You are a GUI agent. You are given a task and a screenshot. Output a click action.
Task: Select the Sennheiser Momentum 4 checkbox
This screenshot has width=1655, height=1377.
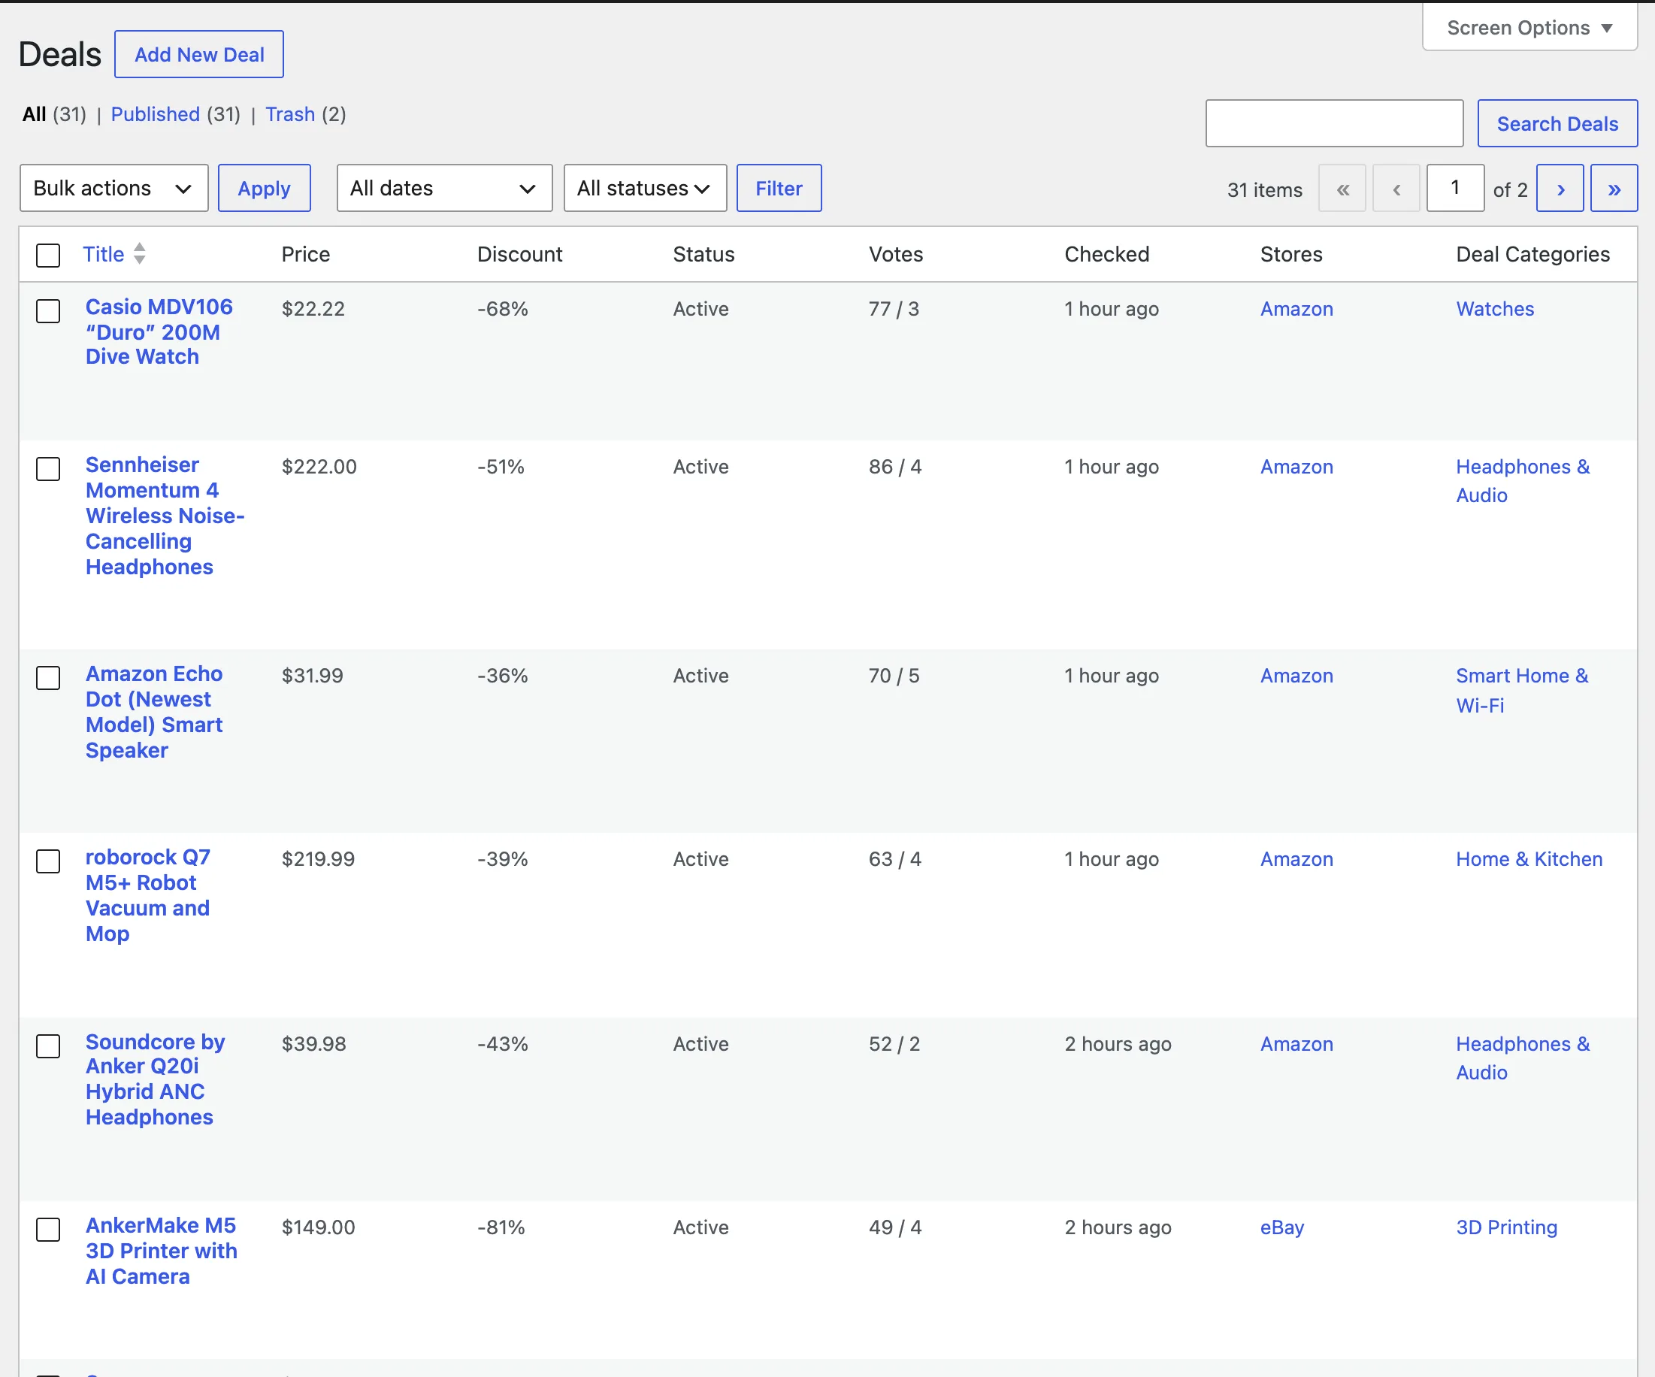pyautogui.click(x=48, y=468)
